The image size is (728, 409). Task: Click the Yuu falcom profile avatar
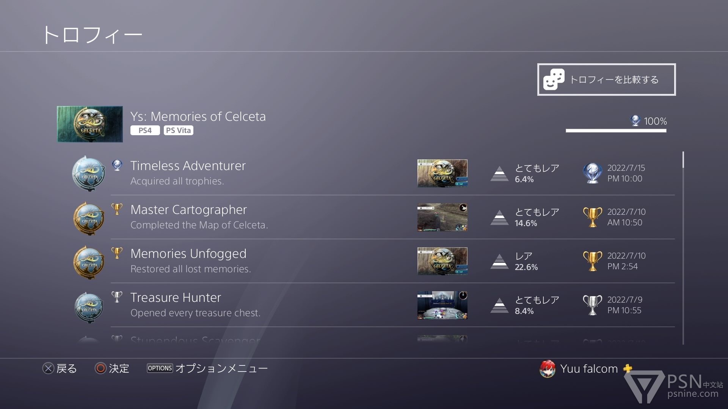pyautogui.click(x=548, y=369)
